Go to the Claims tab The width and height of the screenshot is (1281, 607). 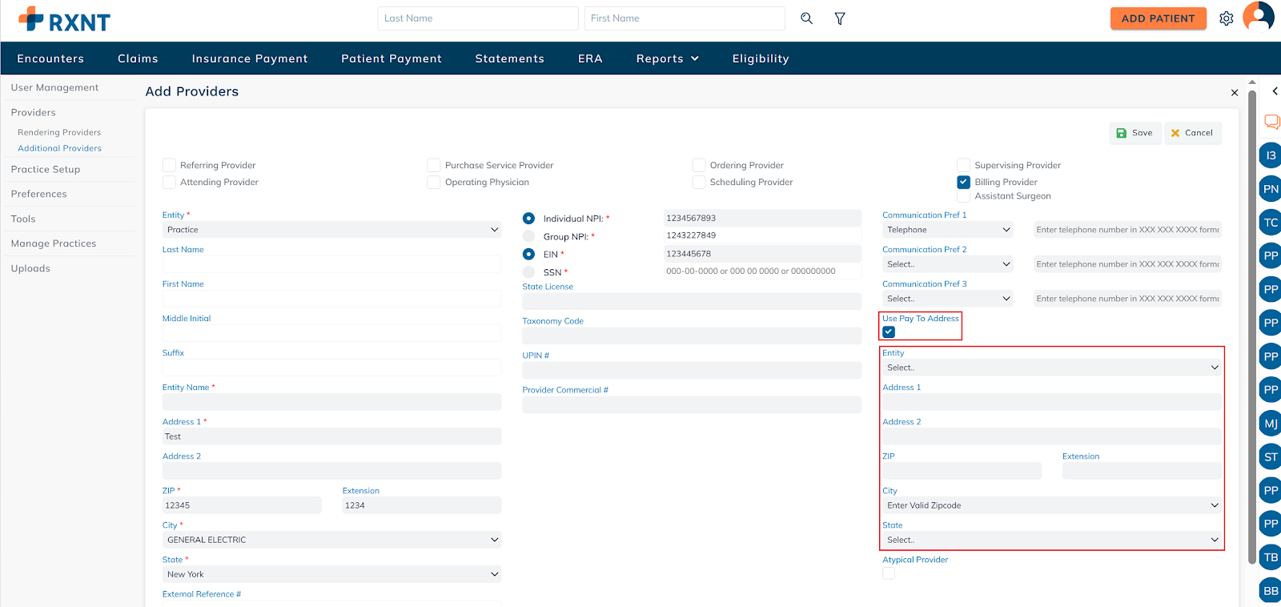click(138, 58)
